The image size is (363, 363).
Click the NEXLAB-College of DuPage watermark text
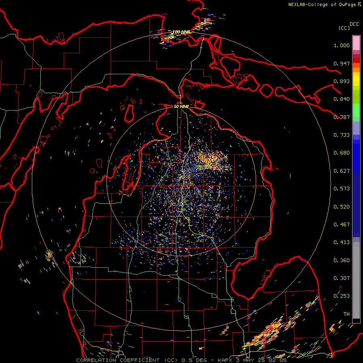pyautogui.click(x=322, y=4)
